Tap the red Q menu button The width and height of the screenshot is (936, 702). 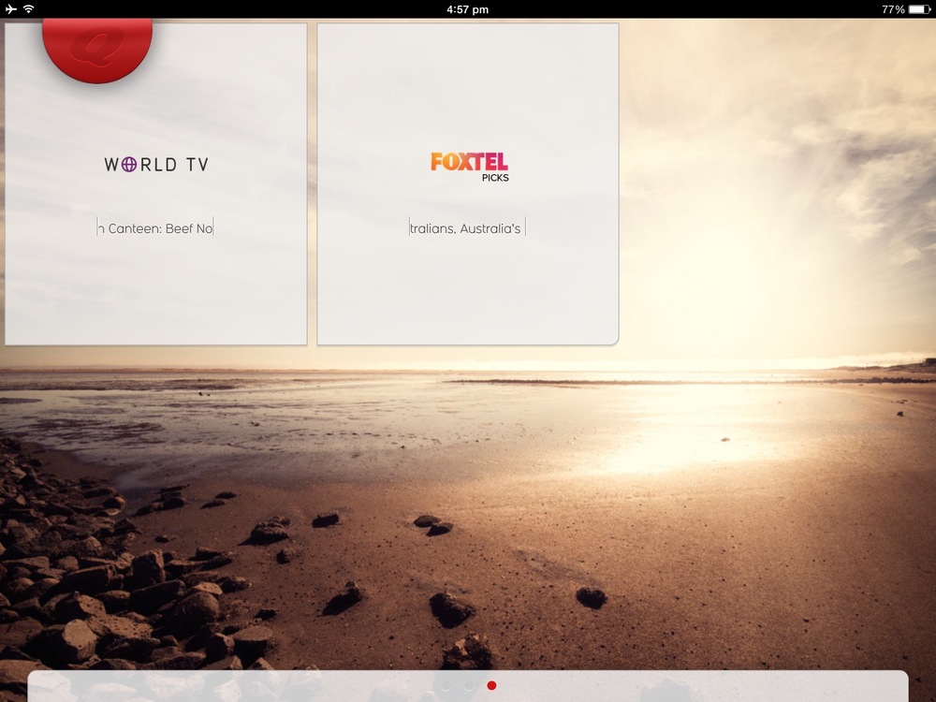(97, 47)
